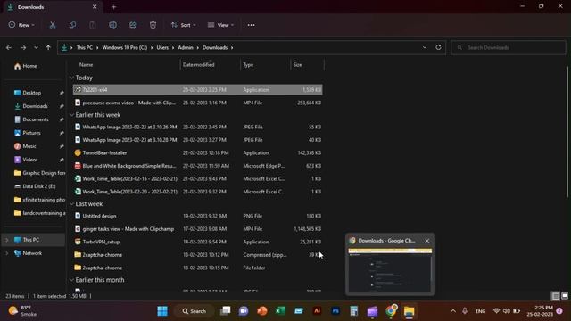Select the Untitled design PNG file

(x=198, y=216)
